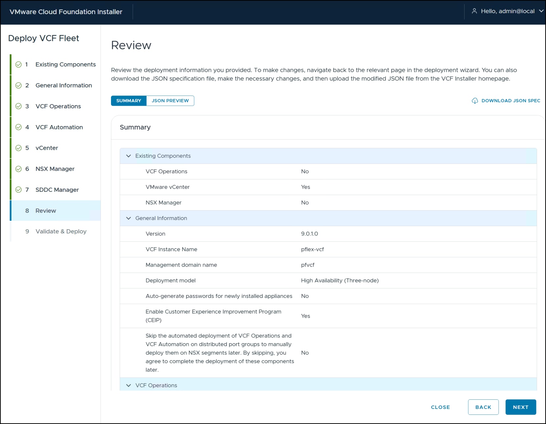Click the Existing Components step checkmark icon
This screenshot has width=546, height=424.
tap(19, 64)
